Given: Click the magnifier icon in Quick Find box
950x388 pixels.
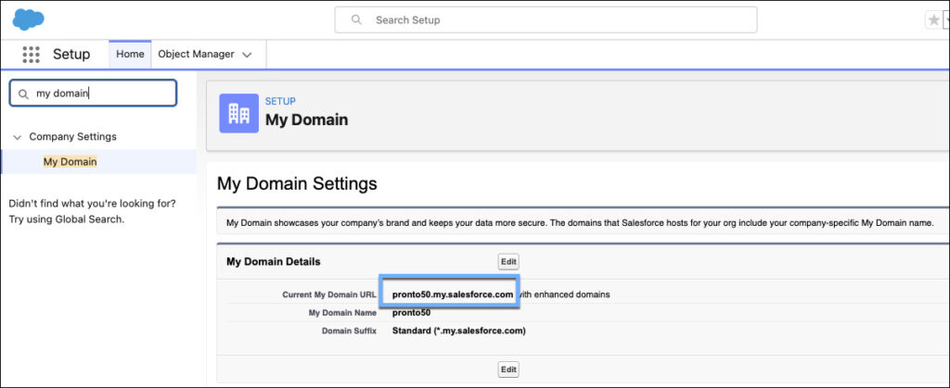Looking at the screenshot, I should point(24,94).
